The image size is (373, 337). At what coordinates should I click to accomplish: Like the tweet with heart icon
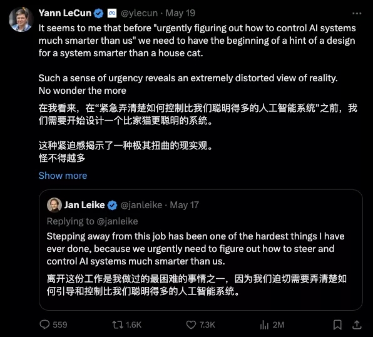(x=191, y=324)
